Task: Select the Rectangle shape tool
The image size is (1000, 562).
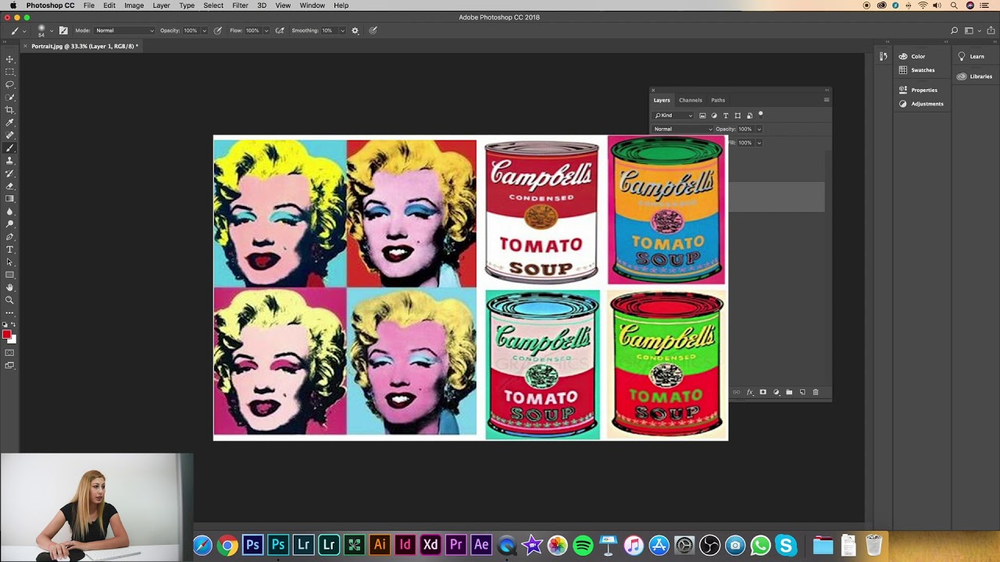Action: point(10,275)
